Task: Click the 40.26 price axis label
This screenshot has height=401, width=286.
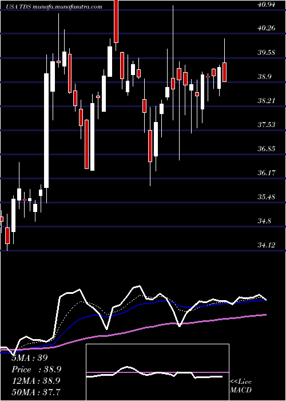Action: 267,28
